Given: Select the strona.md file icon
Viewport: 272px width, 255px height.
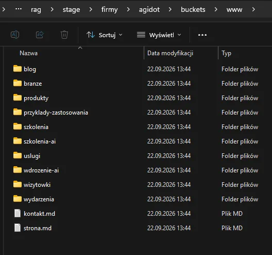Looking at the screenshot, I should [x=18, y=228].
